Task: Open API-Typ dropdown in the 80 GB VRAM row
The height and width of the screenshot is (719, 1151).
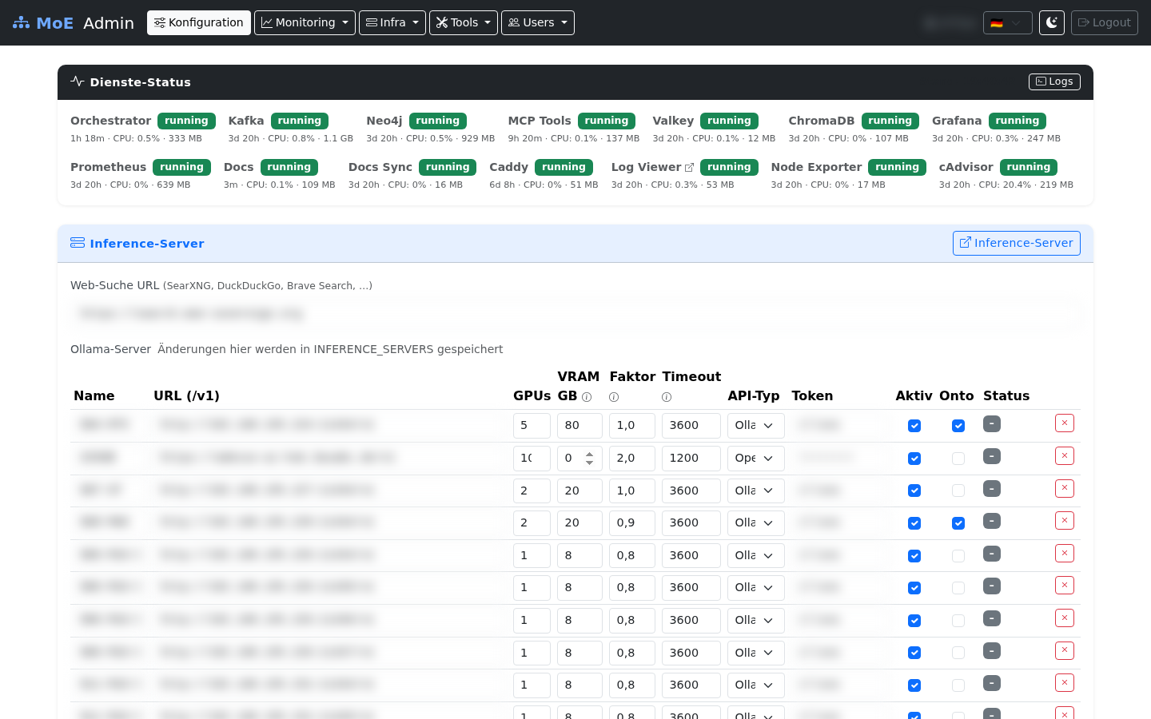Action: 755,426
